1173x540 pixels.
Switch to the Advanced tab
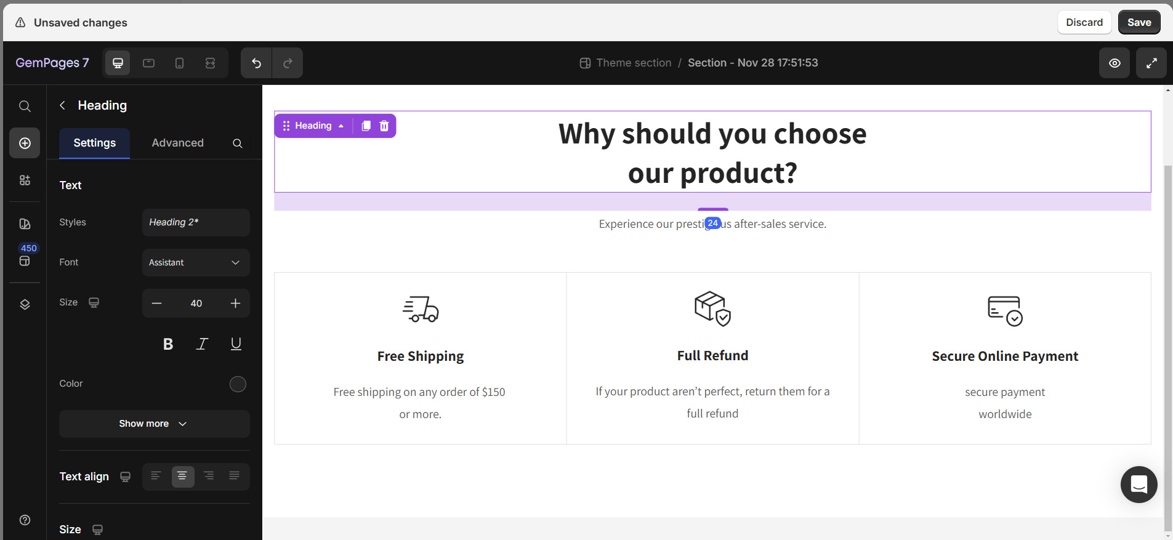[177, 143]
